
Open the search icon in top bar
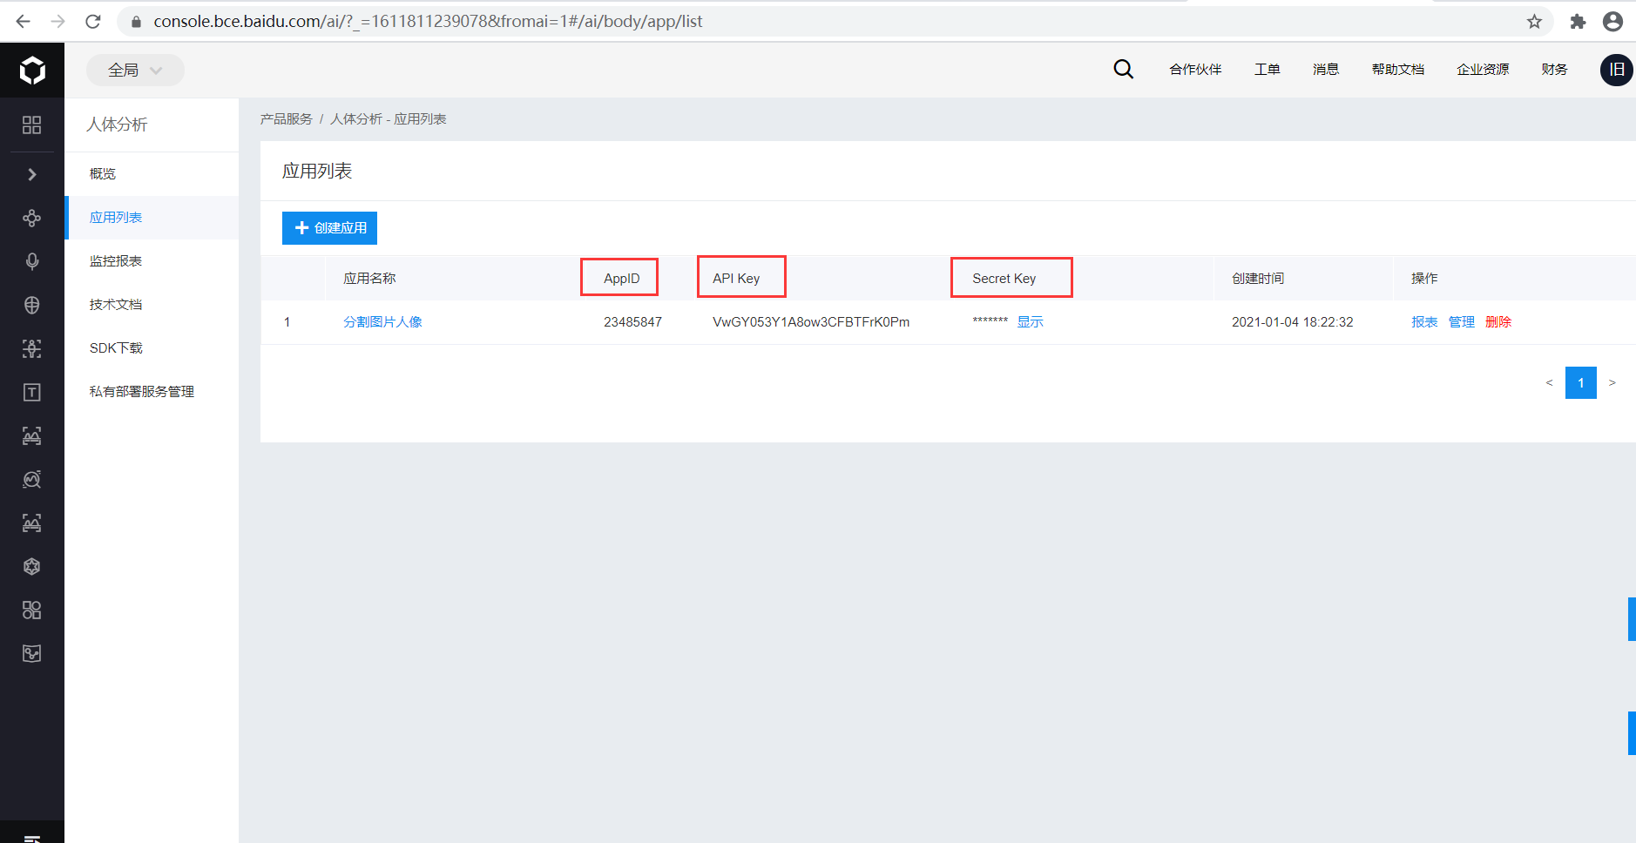pos(1124,69)
